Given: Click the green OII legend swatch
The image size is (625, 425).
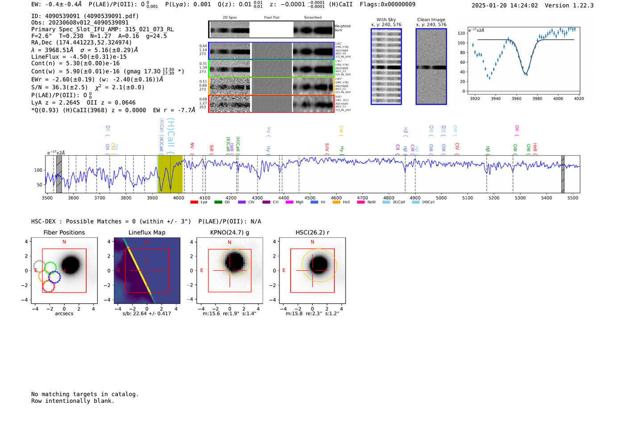Looking at the screenshot, I should coord(218,202).
